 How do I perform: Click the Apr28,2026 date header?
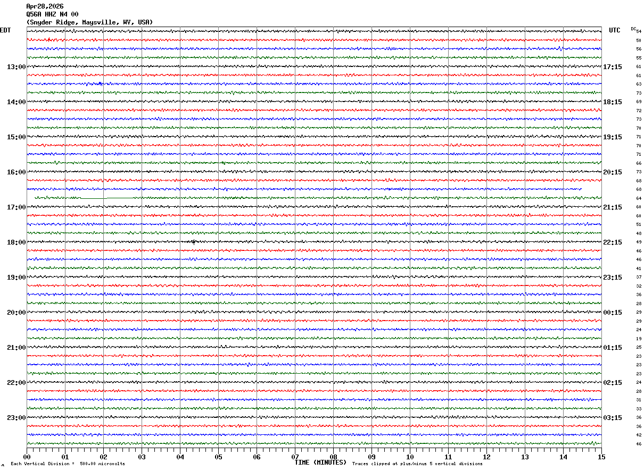[x=45, y=6]
